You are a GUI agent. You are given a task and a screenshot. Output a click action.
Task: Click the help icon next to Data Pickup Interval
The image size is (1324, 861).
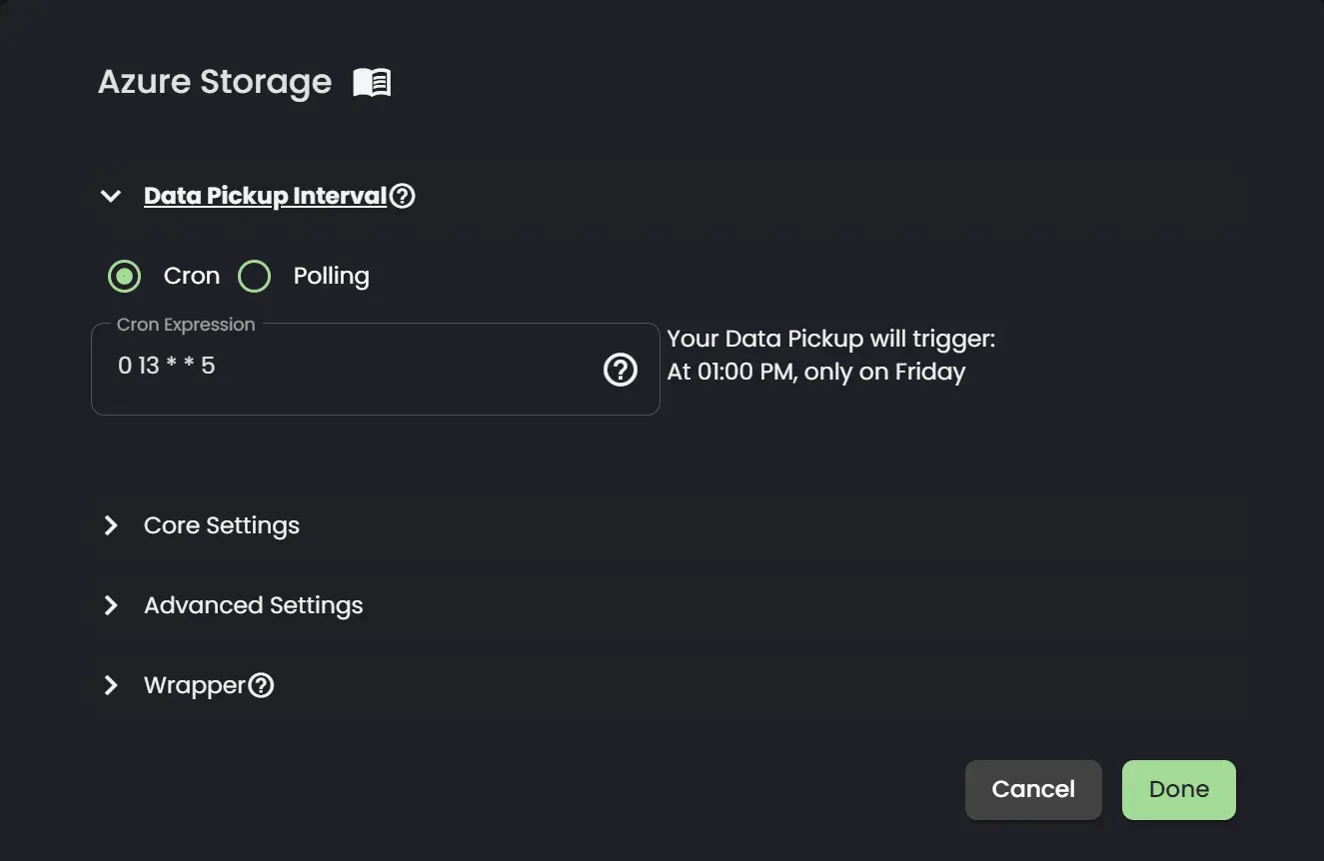click(x=402, y=196)
